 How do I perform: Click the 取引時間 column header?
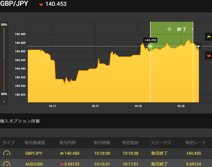click(x=102, y=143)
